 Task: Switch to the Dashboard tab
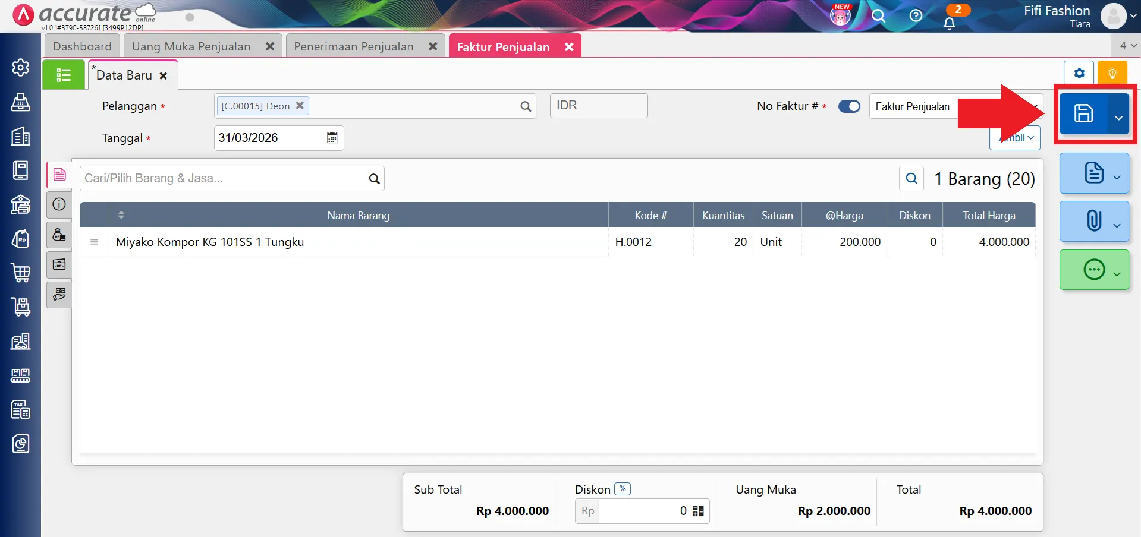82,46
